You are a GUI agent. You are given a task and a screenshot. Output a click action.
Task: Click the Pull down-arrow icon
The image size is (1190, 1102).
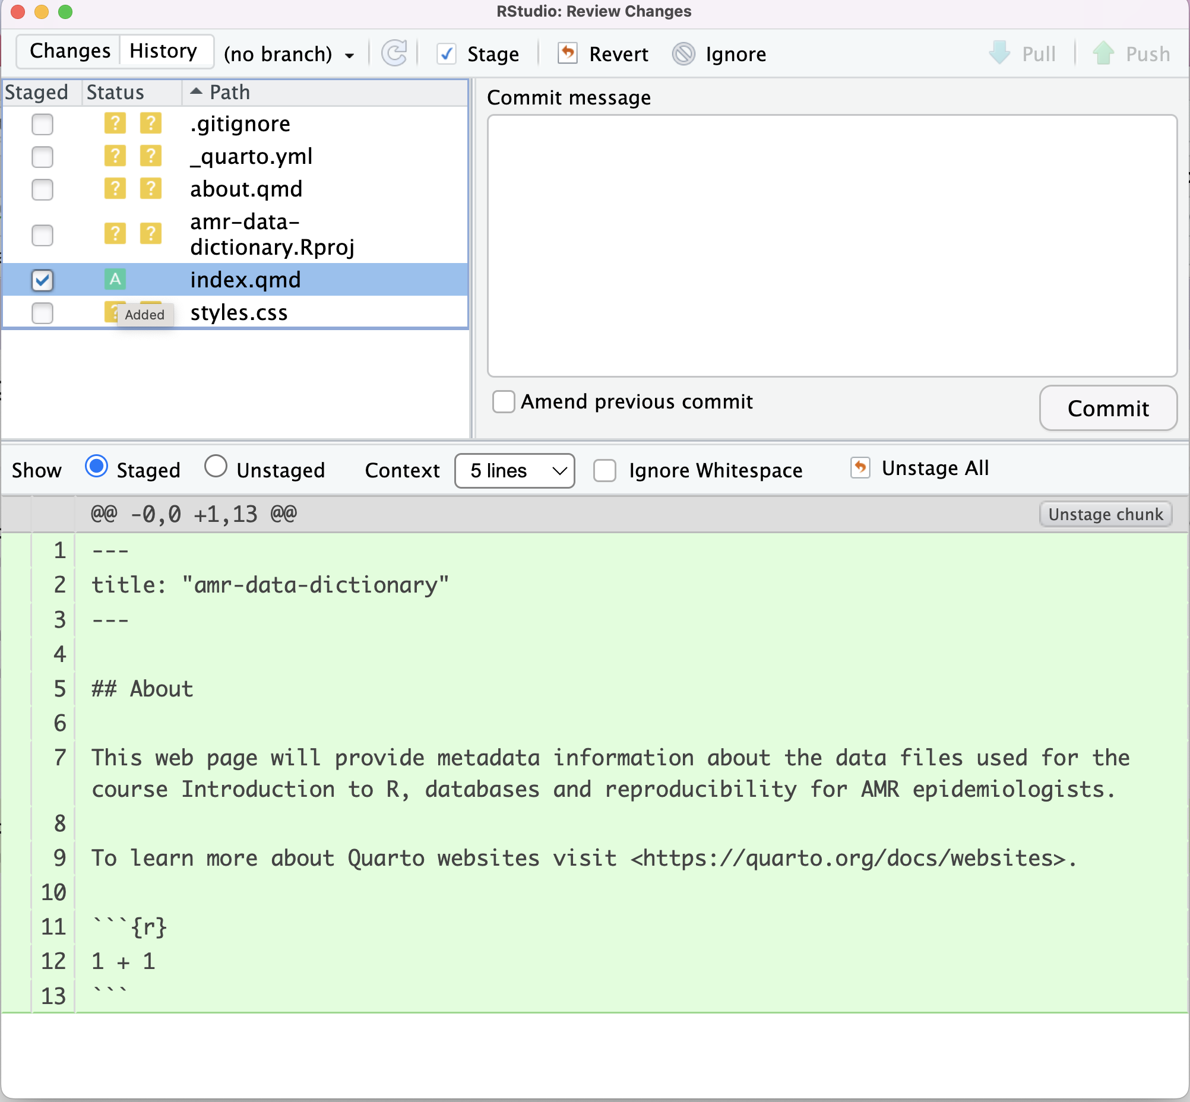tap(1000, 52)
